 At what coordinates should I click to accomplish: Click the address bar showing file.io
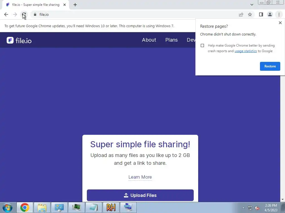(134, 14)
